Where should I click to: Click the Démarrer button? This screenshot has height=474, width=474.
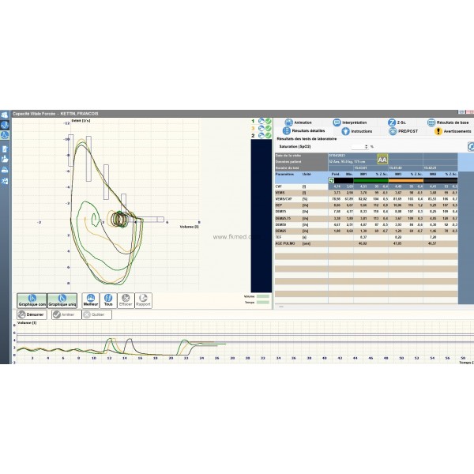point(32,314)
